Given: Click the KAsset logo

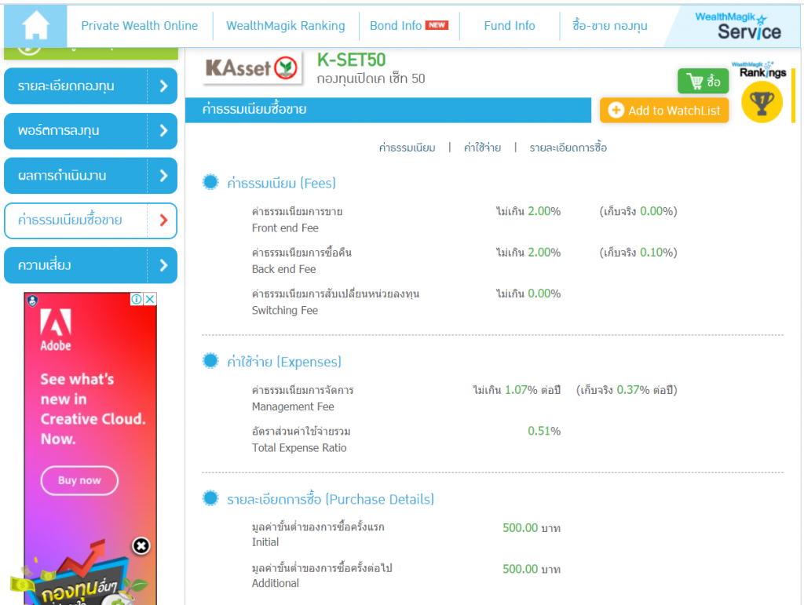Looking at the screenshot, I should [x=252, y=68].
